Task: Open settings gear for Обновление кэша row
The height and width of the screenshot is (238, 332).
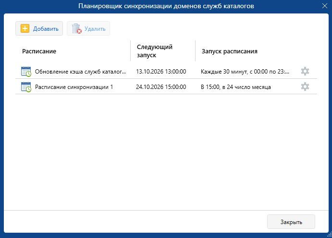Action: pos(305,71)
